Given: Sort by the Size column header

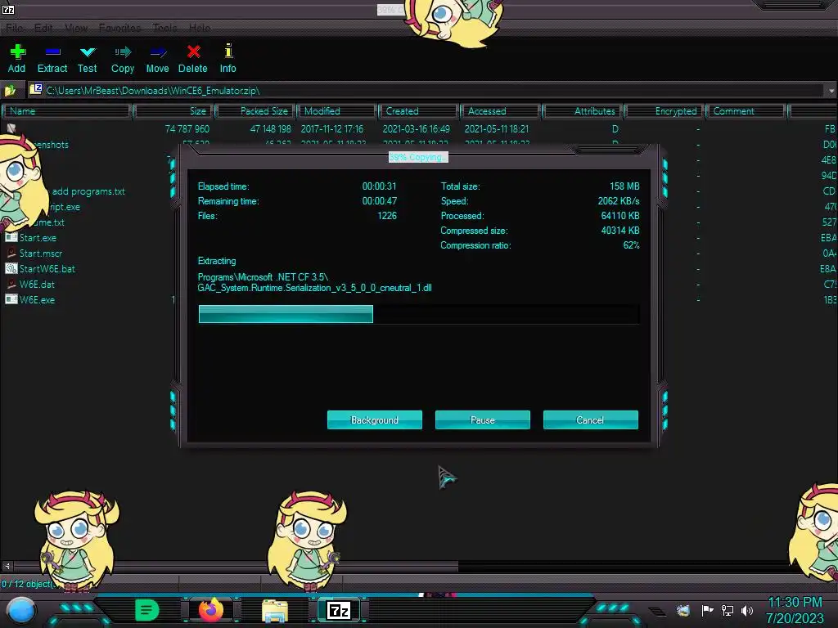Looking at the screenshot, I should (x=173, y=111).
